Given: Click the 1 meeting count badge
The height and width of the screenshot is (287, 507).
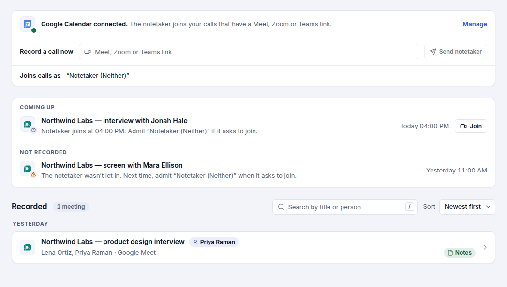Looking at the screenshot, I should click(71, 207).
